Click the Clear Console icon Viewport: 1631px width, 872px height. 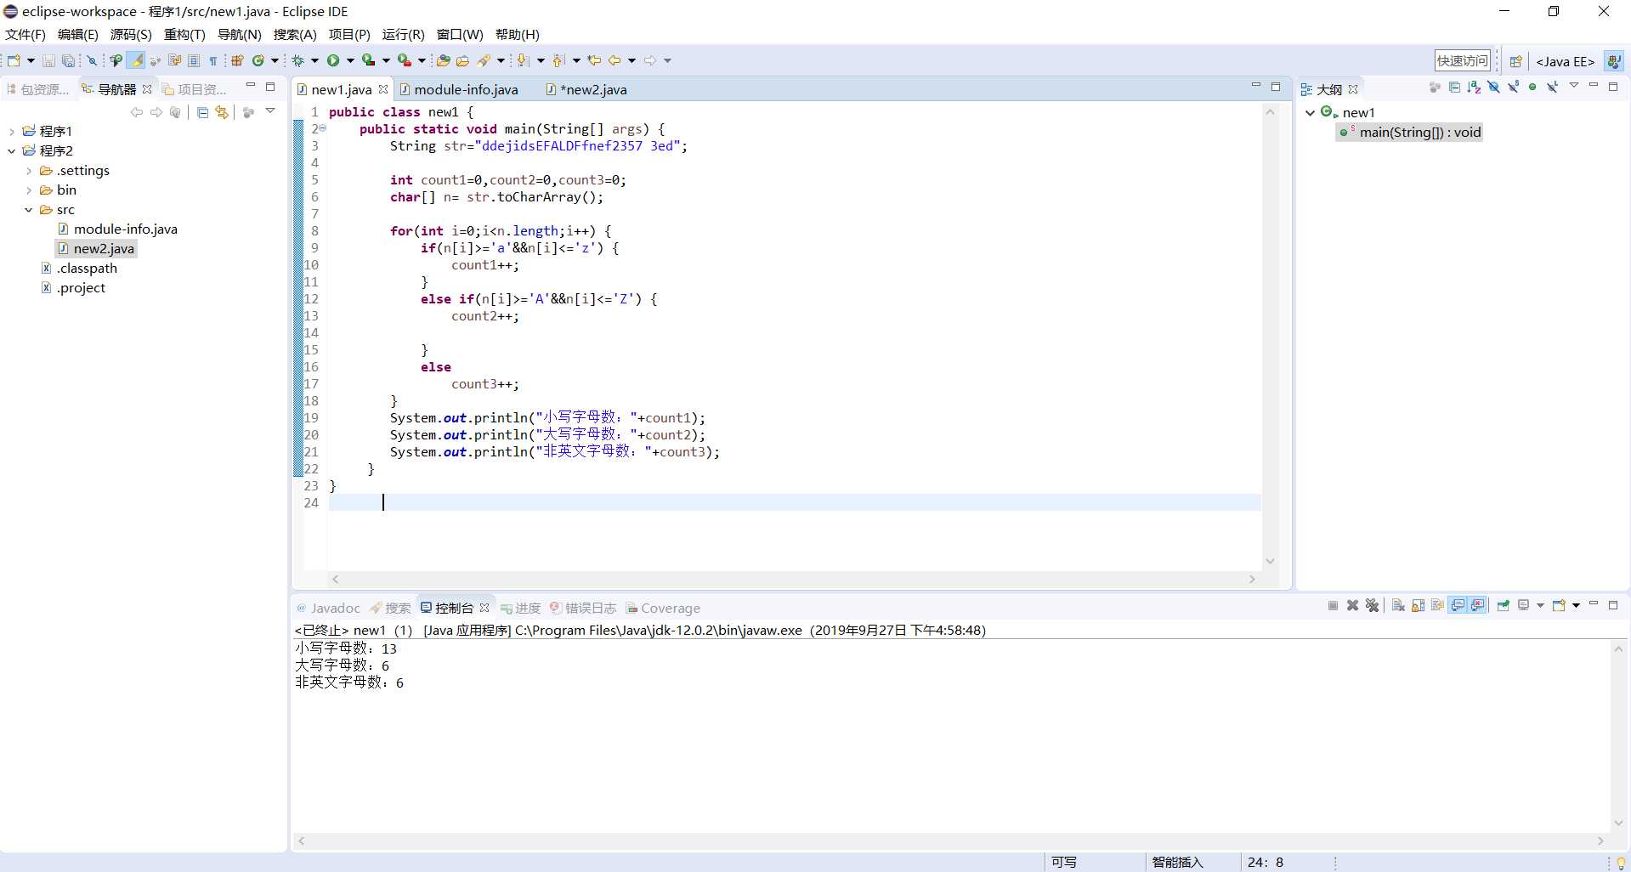click(1398, 605)
